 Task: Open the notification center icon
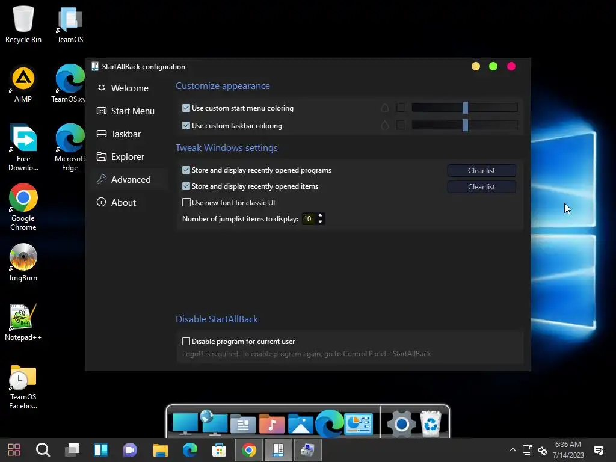pyautogui.click(x=599, y=450)
